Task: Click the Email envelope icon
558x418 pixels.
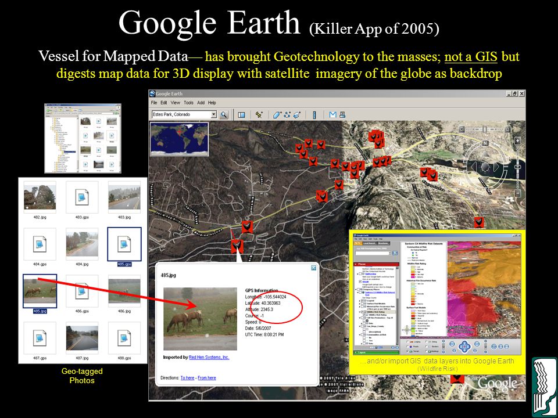Action: 332,114
